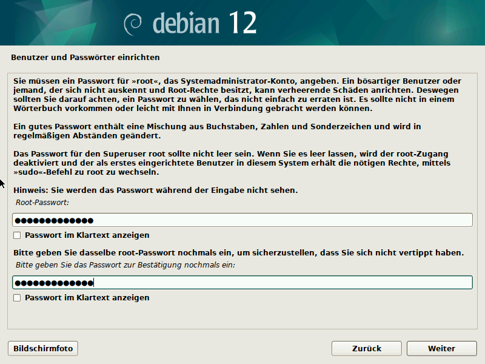Click the password confirmation input field
This screenshot has height=364, width=485.
coord(242,283)
